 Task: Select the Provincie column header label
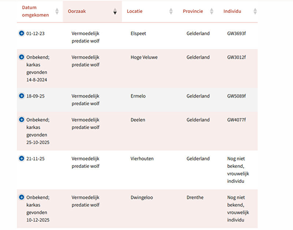[193, 11]
